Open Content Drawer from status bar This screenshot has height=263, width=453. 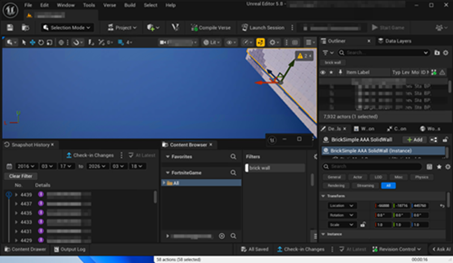pyautogui.click(x=25, y=249)
